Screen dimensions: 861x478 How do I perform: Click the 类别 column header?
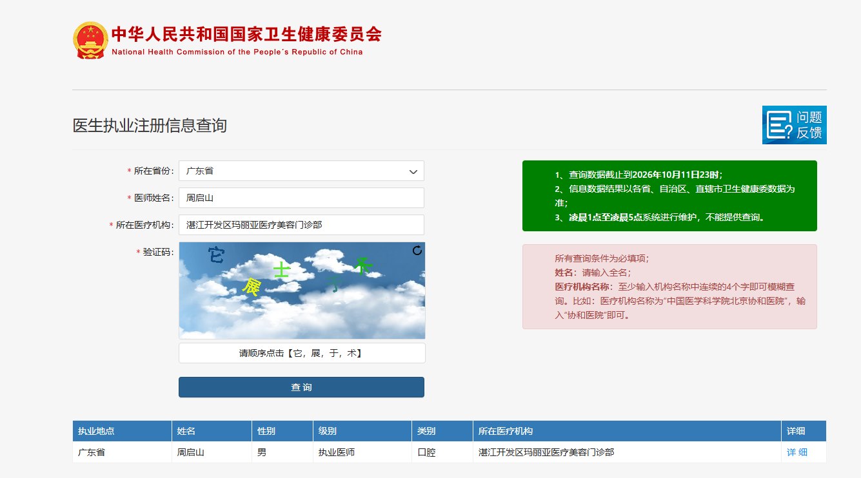pos(442,431)
